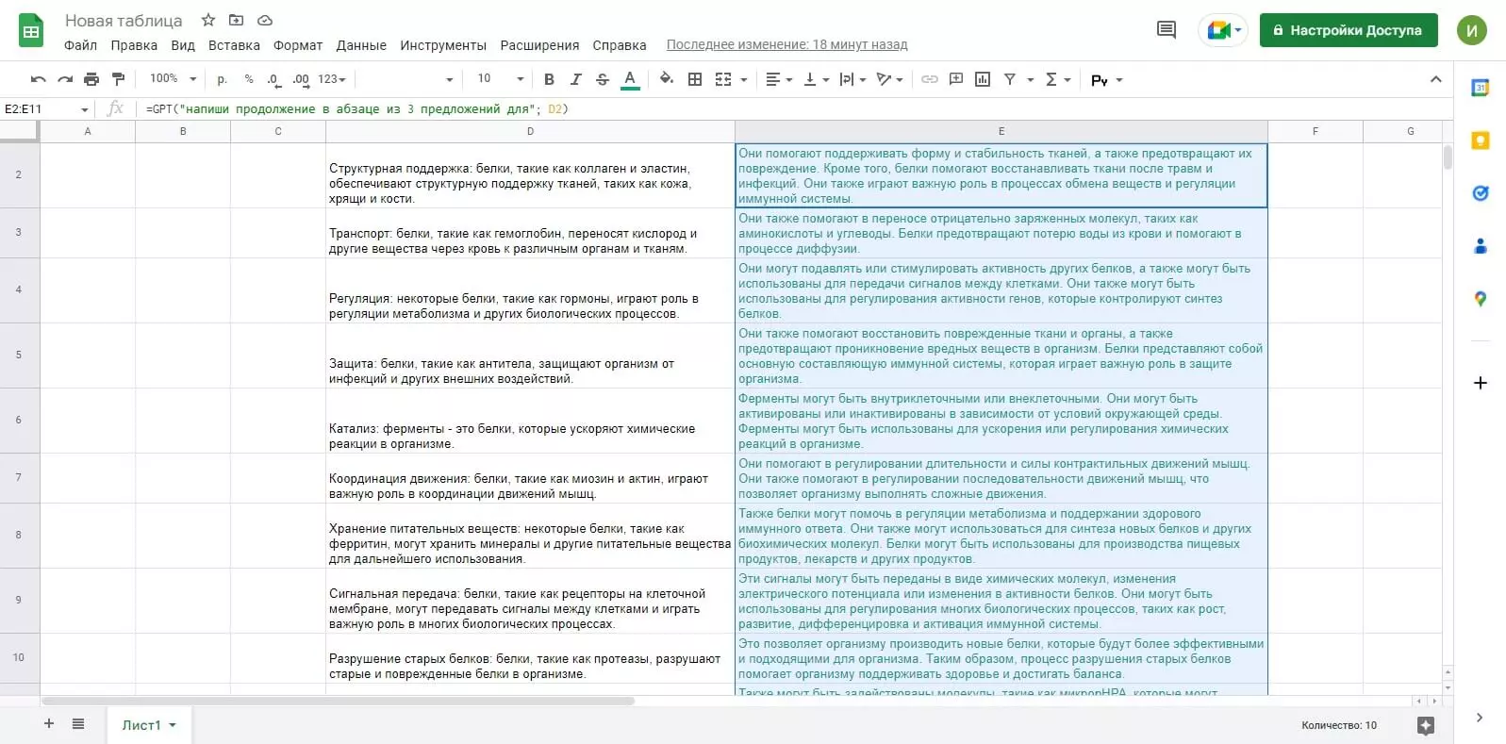Toggle italic formatting

click(x=575, y=79)
